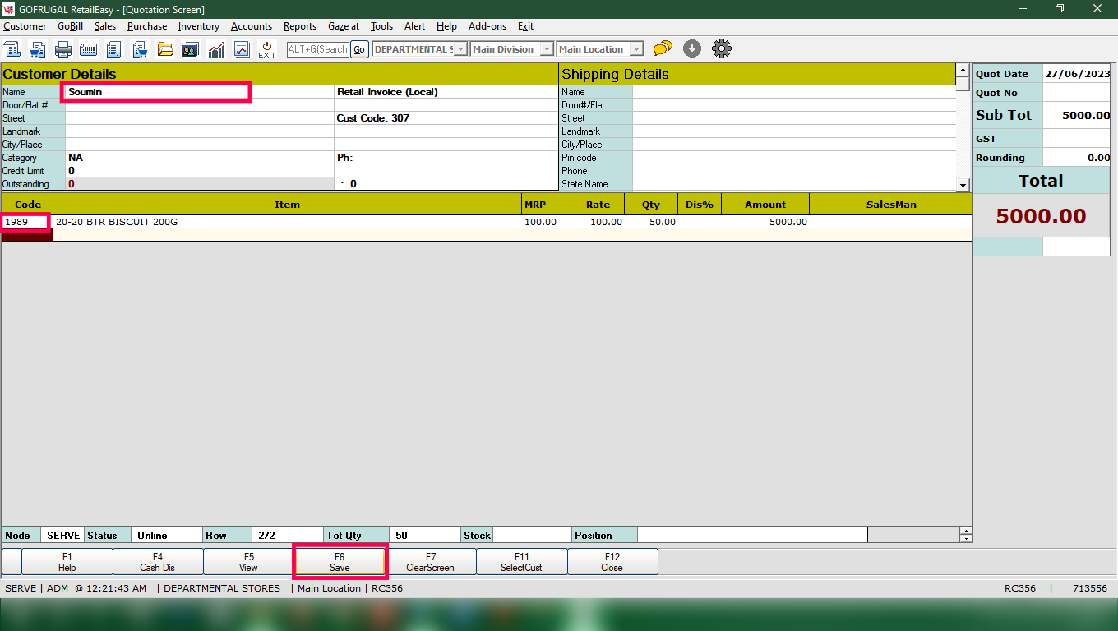Open the Accounts menu
The image size is (1118, 631).
pyautogui.click(x=252, y=26)
